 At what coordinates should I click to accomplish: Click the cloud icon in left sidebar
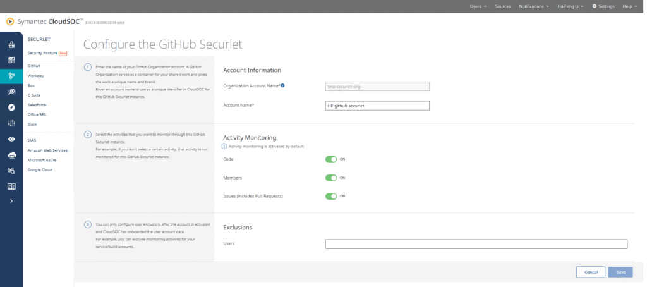pos(11,154)
